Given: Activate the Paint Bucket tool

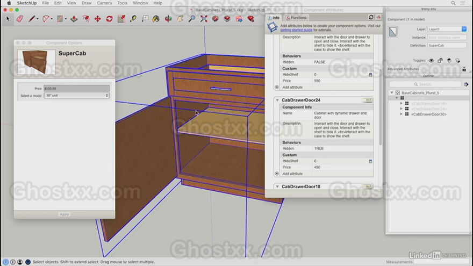Looking at the screenshot, I should [156, 19].
